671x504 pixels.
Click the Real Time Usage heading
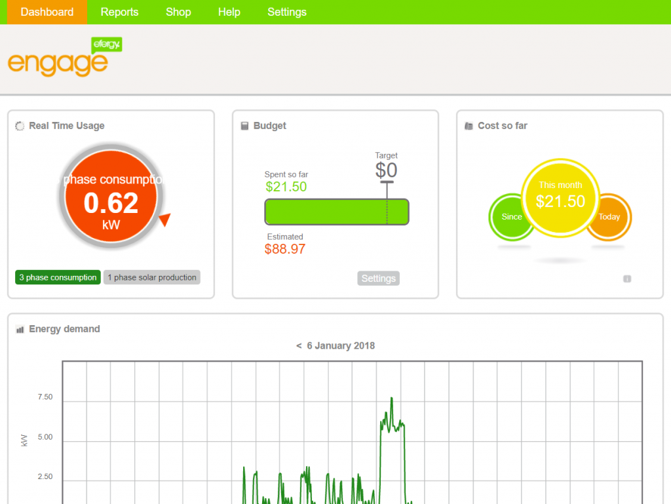[67, 126]
